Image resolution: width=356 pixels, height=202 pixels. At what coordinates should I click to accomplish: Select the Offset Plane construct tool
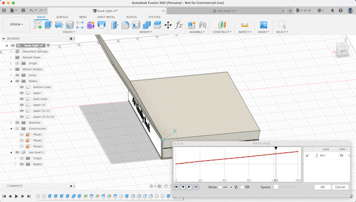[x=222, y=25]
